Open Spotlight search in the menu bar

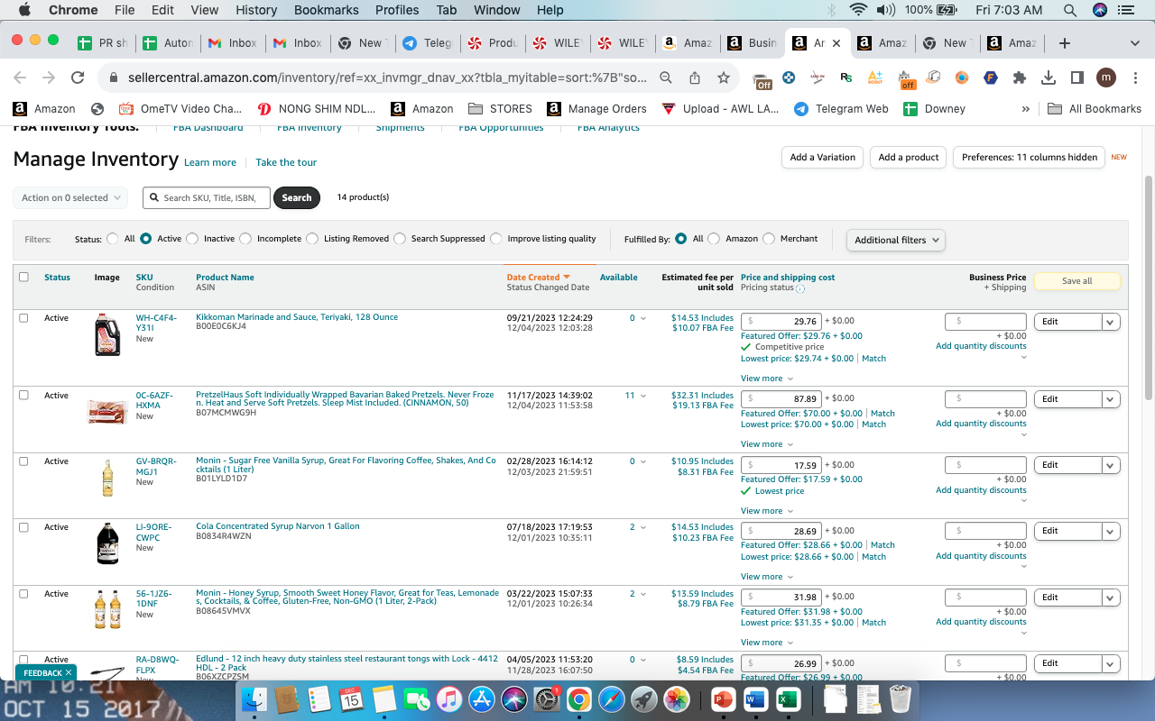[x=1070, y=10]
